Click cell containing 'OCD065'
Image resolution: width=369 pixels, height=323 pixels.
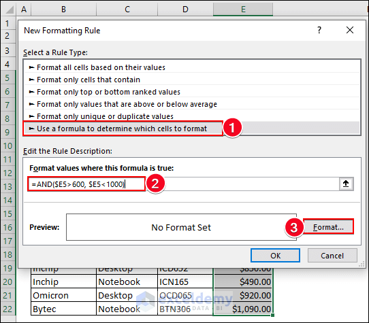click(x=185, y=295)
